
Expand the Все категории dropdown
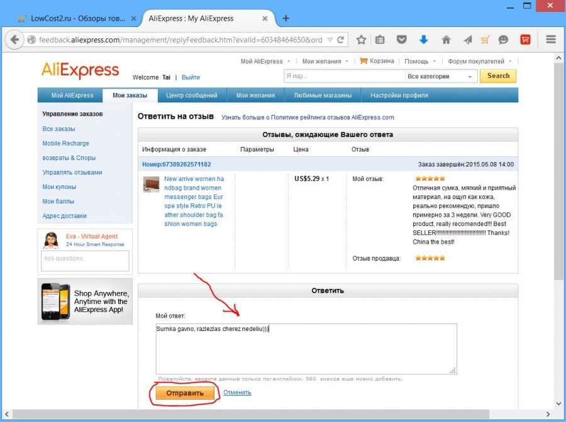tap(440, 77)
